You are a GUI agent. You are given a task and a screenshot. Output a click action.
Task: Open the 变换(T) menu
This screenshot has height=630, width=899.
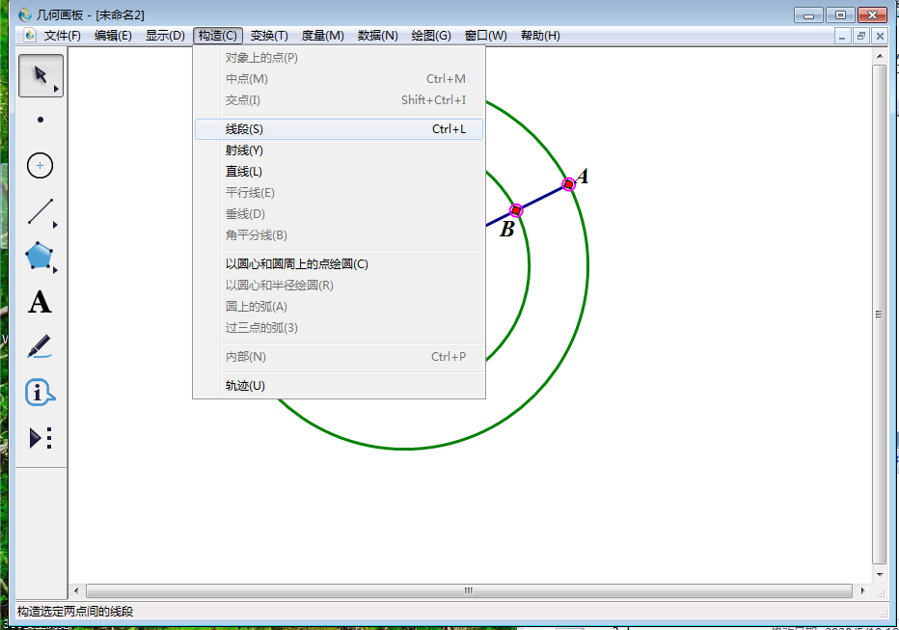269,36
